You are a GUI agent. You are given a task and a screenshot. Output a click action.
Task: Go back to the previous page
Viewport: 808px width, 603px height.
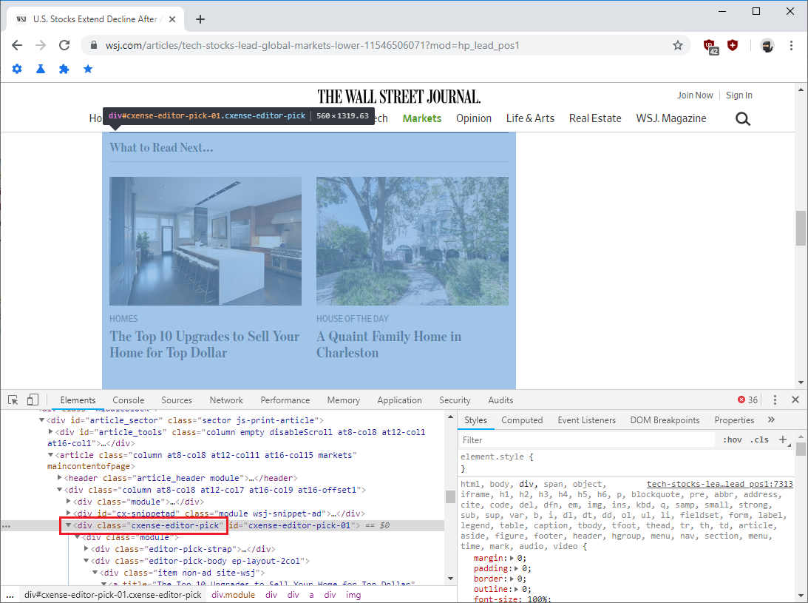pos(17,45)
